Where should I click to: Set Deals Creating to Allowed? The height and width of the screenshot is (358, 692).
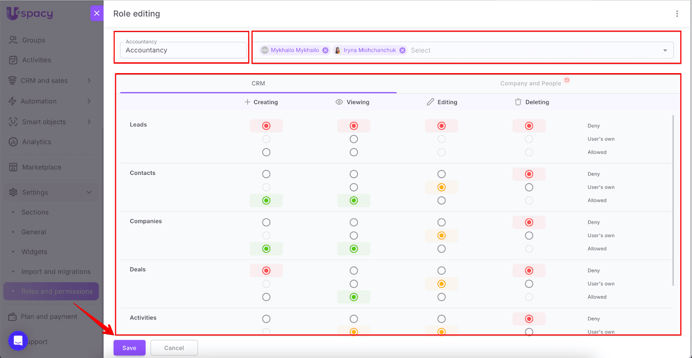[266, 297]
